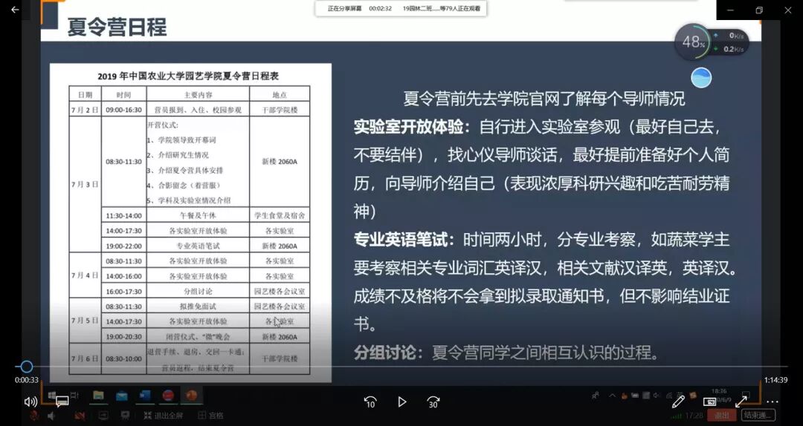Click the blue circular floating icon
803x426 pixels.
pos(701,78)
